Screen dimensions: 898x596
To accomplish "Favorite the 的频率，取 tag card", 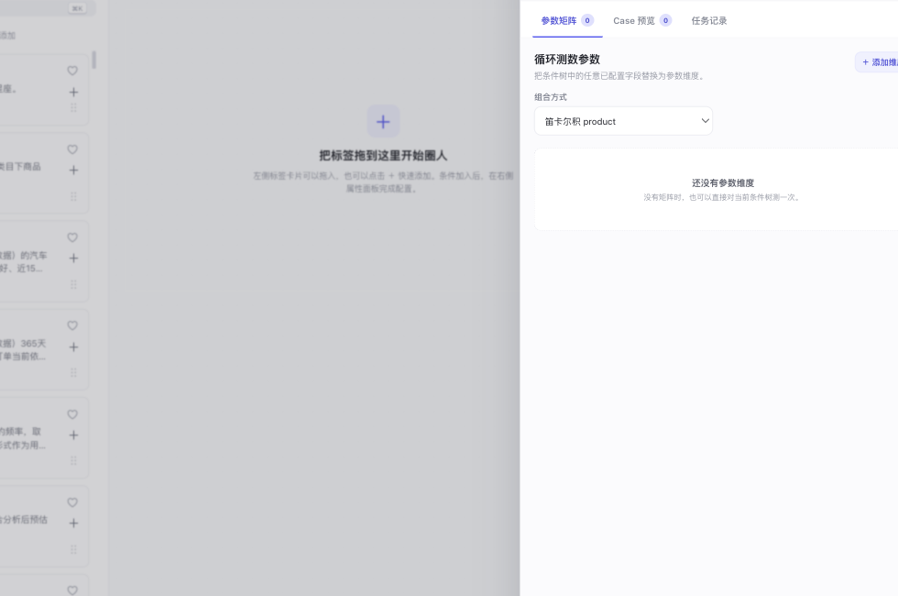I will coord(72,414).
